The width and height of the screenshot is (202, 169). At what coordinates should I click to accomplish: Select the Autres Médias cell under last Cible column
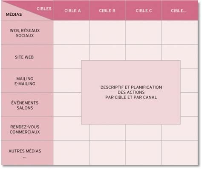pyautogui.click(x=179, y=153)
